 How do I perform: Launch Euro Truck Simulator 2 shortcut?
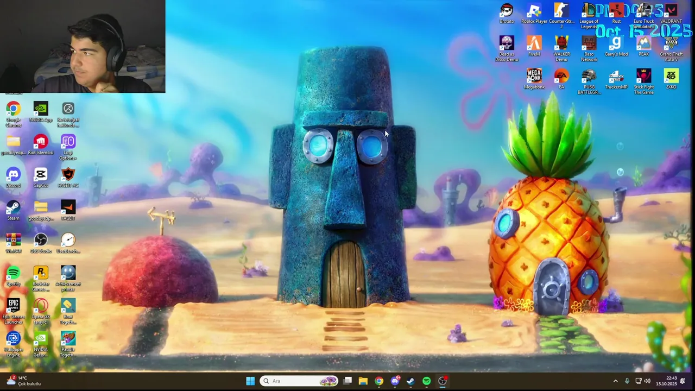coord(644,16)
